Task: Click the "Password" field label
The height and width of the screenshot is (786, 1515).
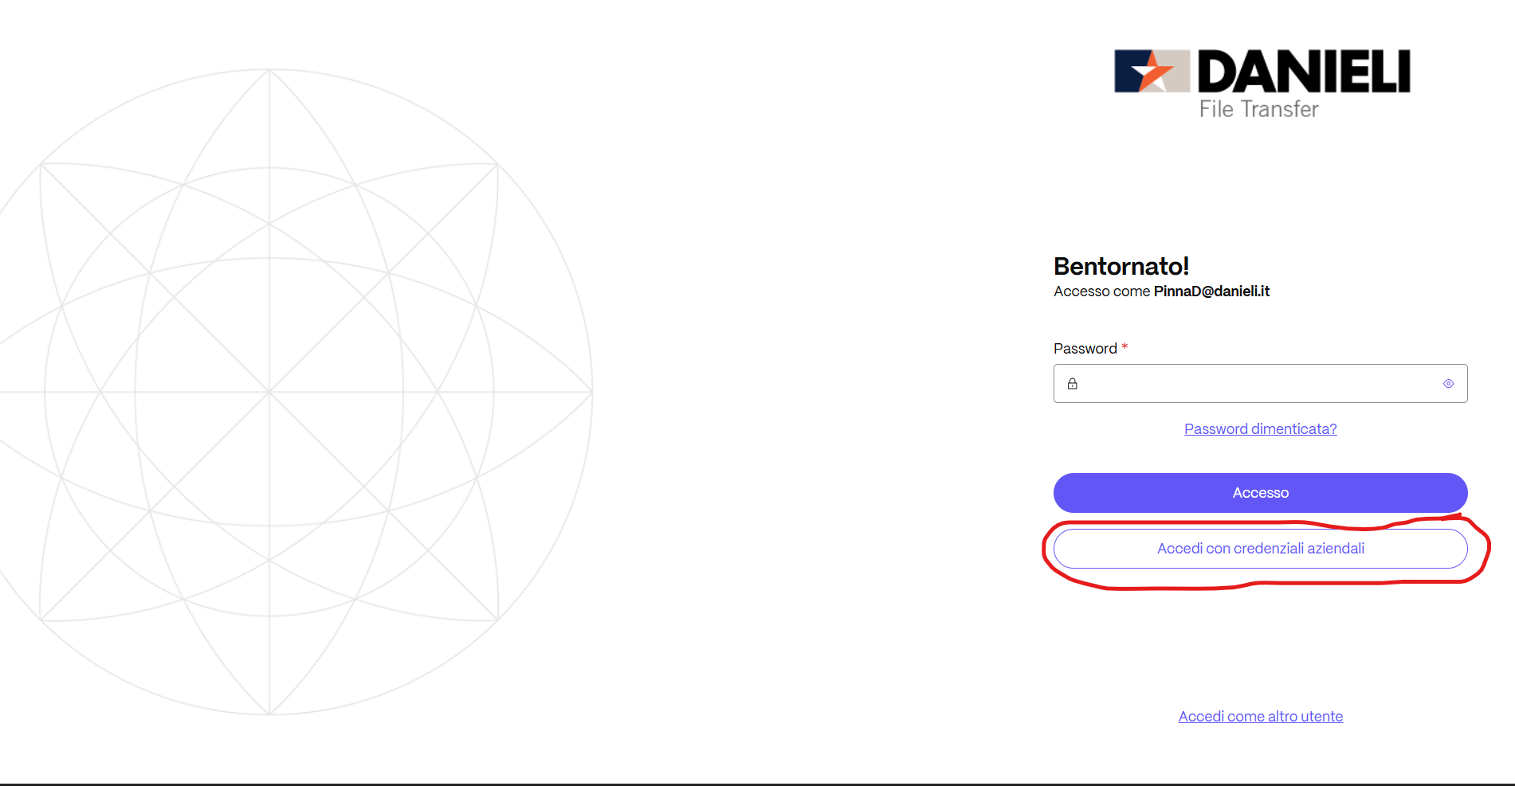Action: coord(1085,349)
